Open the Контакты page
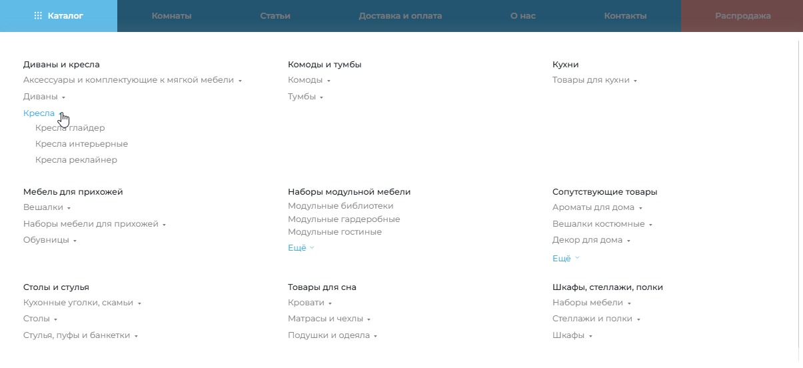Viewport: 803px width, 368px height. pos(625,16)
